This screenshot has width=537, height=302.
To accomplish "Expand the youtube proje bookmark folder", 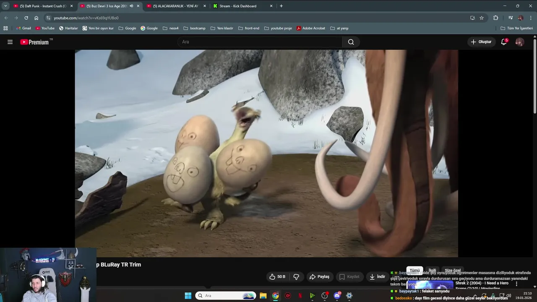I will tap(278, 28).
